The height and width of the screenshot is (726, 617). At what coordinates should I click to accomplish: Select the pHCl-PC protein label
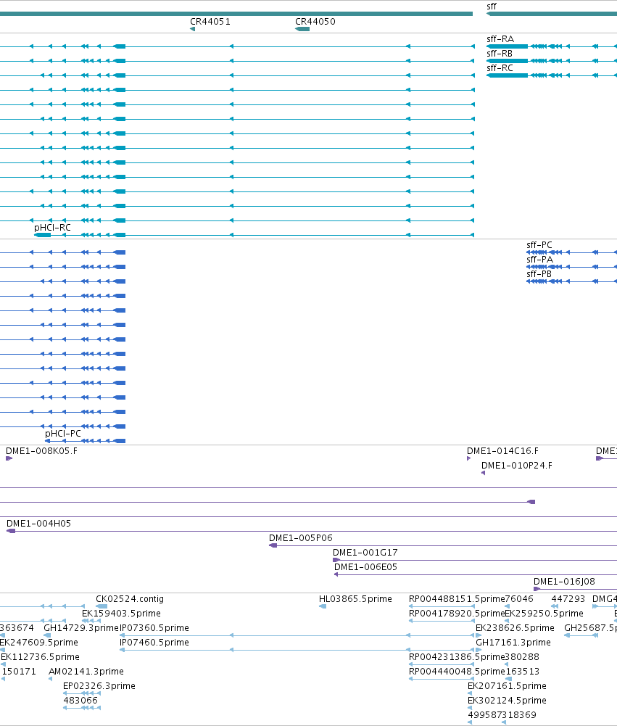pos(63,434)
